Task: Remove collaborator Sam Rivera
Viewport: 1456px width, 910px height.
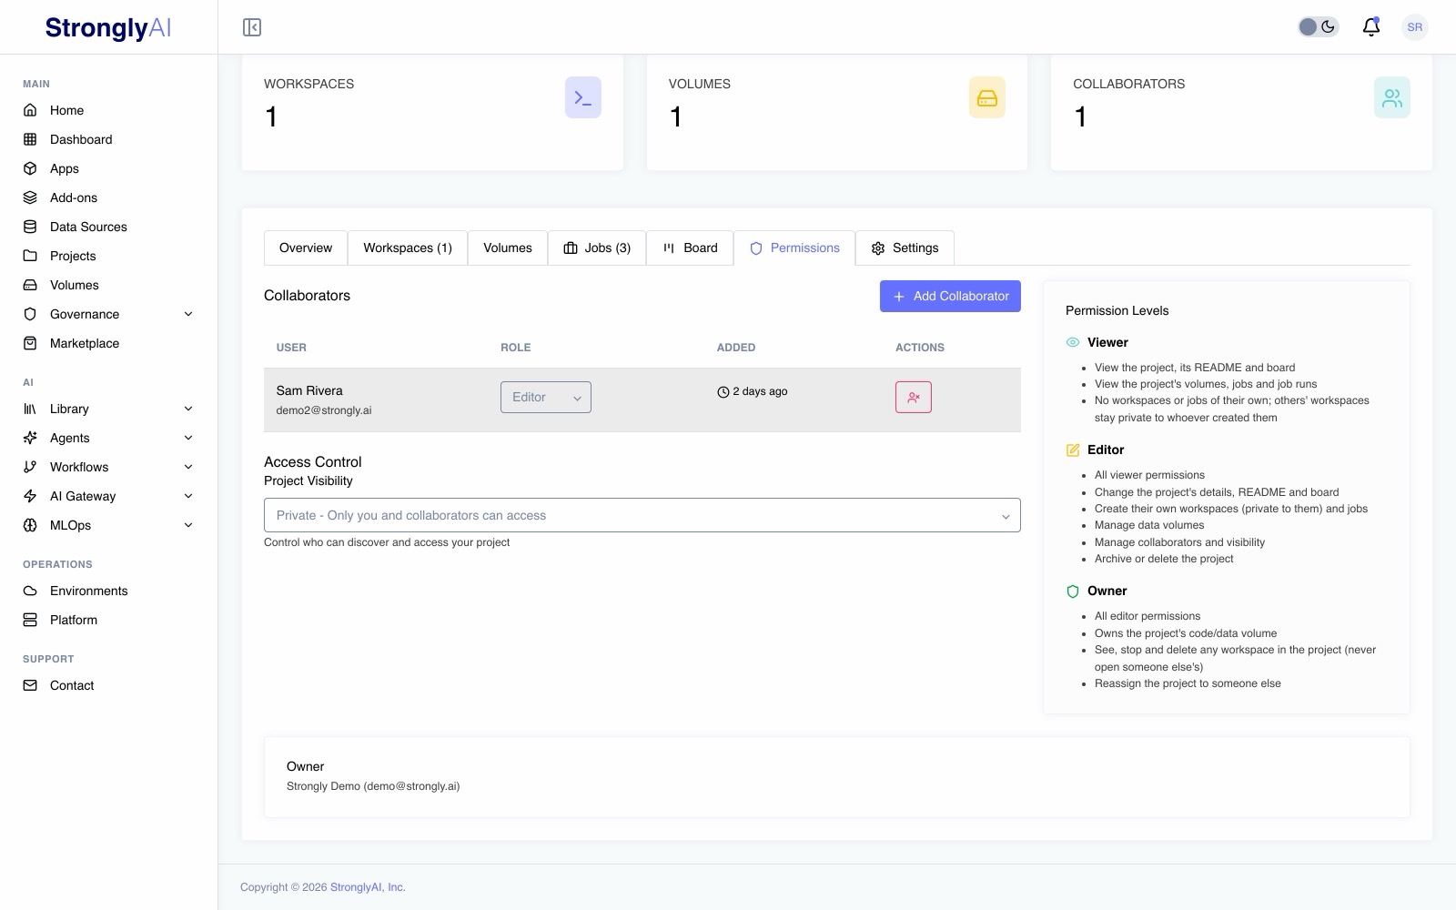Action: (914, 397)
